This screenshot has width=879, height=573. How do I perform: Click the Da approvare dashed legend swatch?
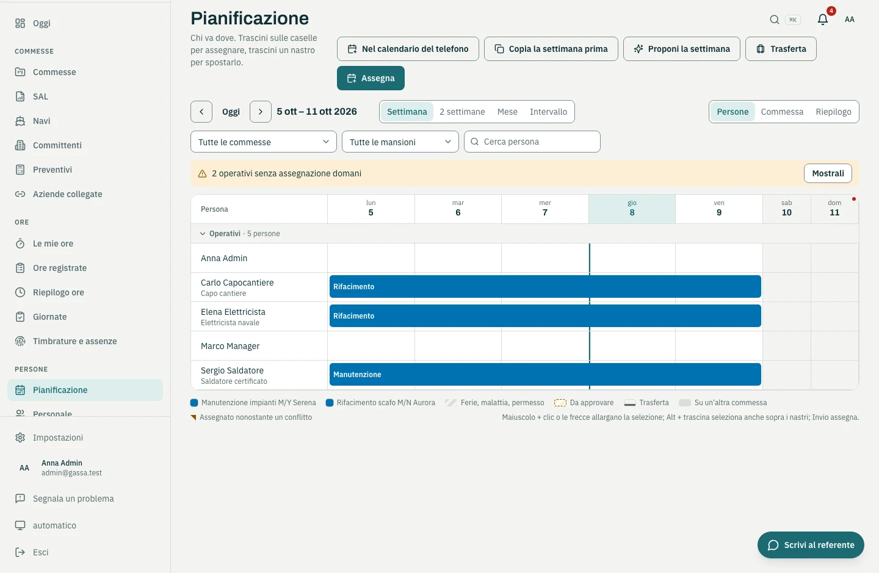(x=560, y=403)
